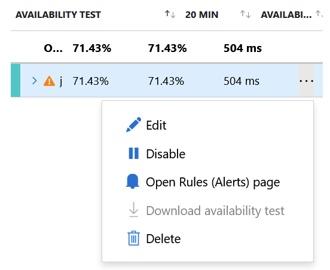The image size is (330, 270).
Task: Click the pencil Edit icon
Action: point(133,125)
